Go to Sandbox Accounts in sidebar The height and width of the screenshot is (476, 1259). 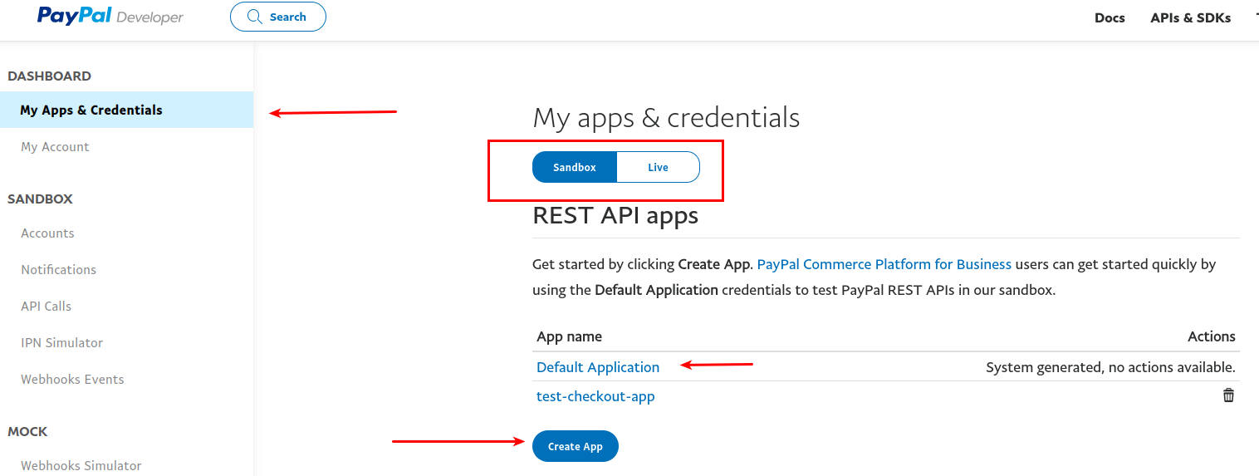pyautogui.click(x=47, y=233)
